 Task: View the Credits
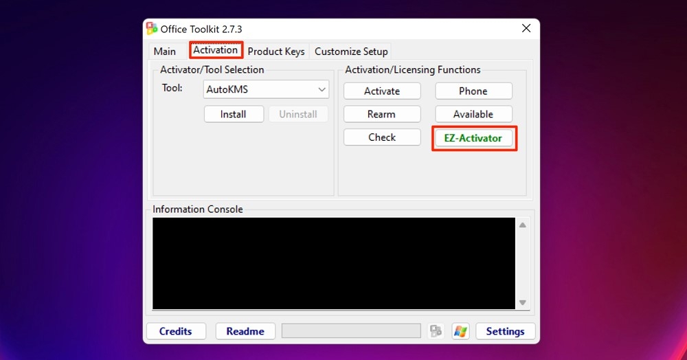click(x=176, y=331)
